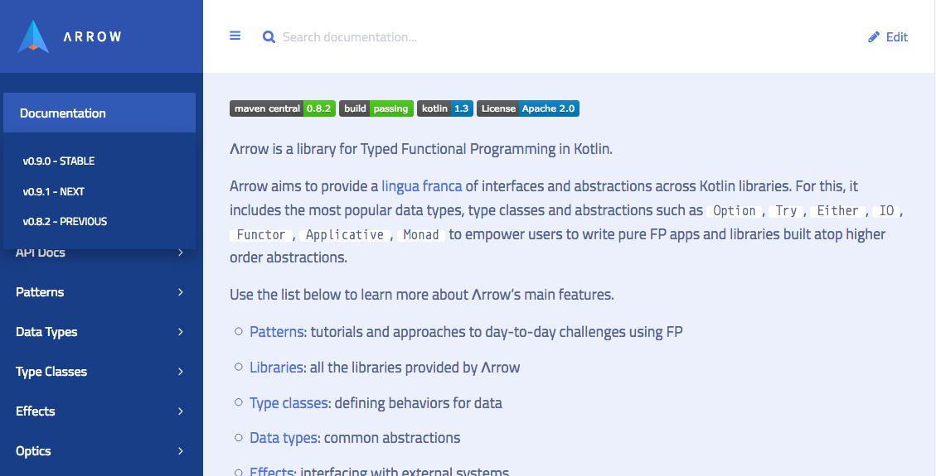Follow the Data types list link
This screenshot has width=936, height=476.
tap(283, 438)
